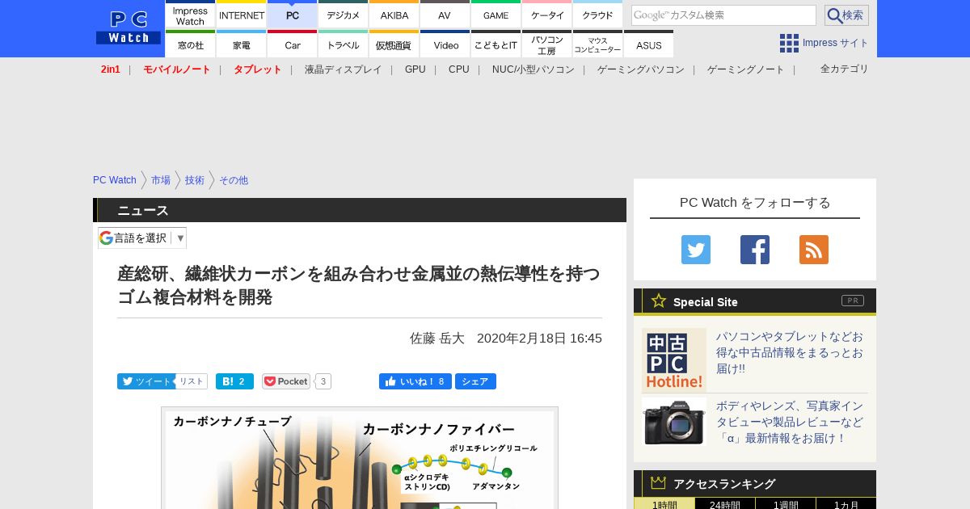Open the ゲーミングノート category
The image size is (970, 509).
coord(746,69)
